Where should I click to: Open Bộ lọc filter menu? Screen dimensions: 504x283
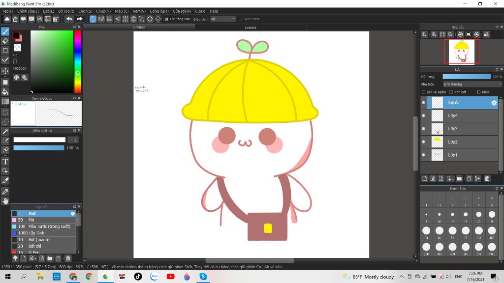(x=66, y=11)
